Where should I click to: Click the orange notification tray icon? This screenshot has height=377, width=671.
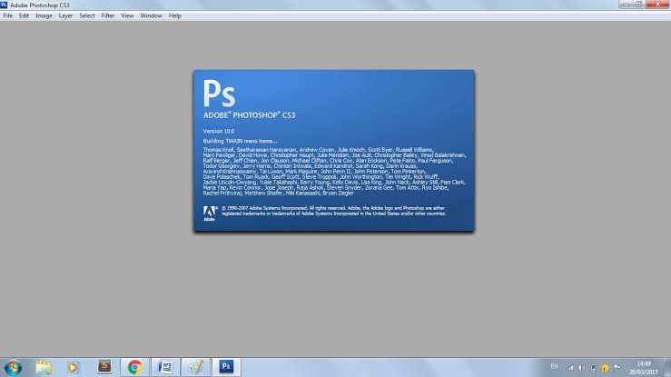coord(605,368)
